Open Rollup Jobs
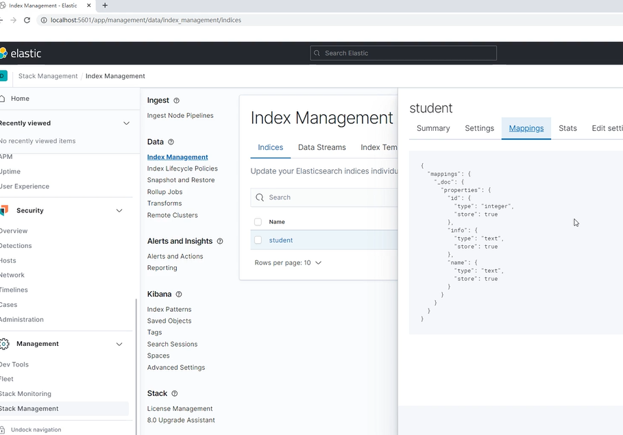The height and width of the screenshot is (435, 623). [165, 192]
